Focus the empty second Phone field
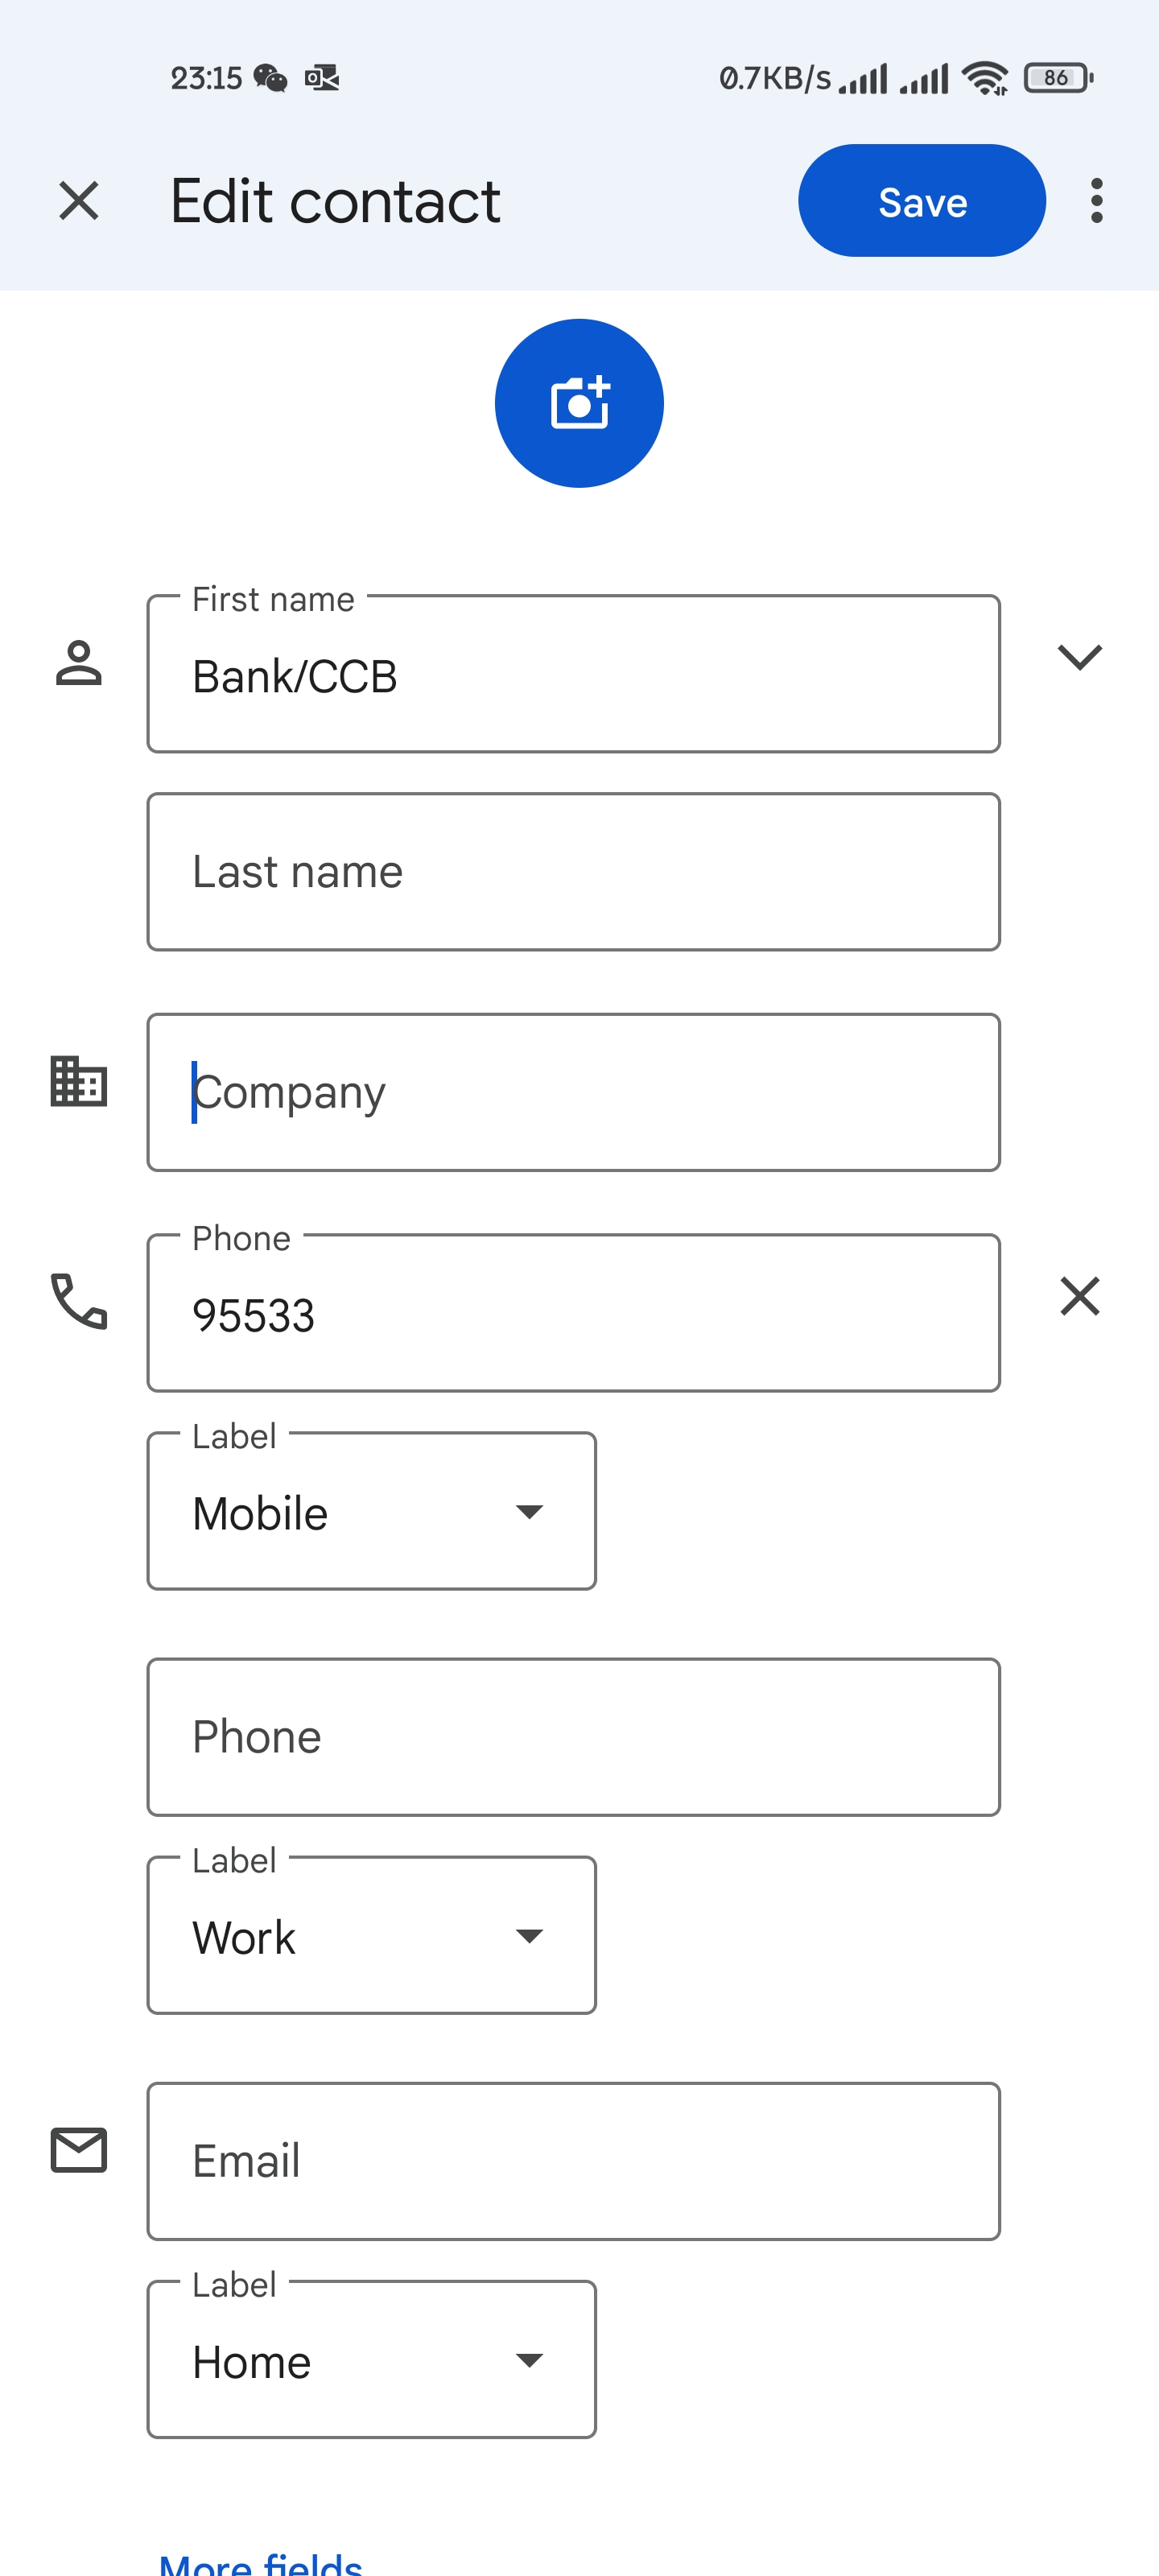 (573, 1737)
